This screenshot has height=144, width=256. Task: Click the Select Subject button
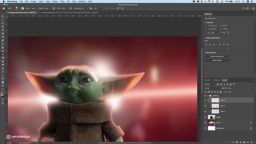pos(217,60)
